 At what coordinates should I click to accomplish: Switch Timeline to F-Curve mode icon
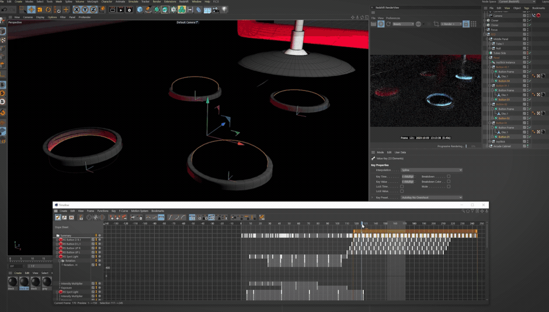pos(64,217)
